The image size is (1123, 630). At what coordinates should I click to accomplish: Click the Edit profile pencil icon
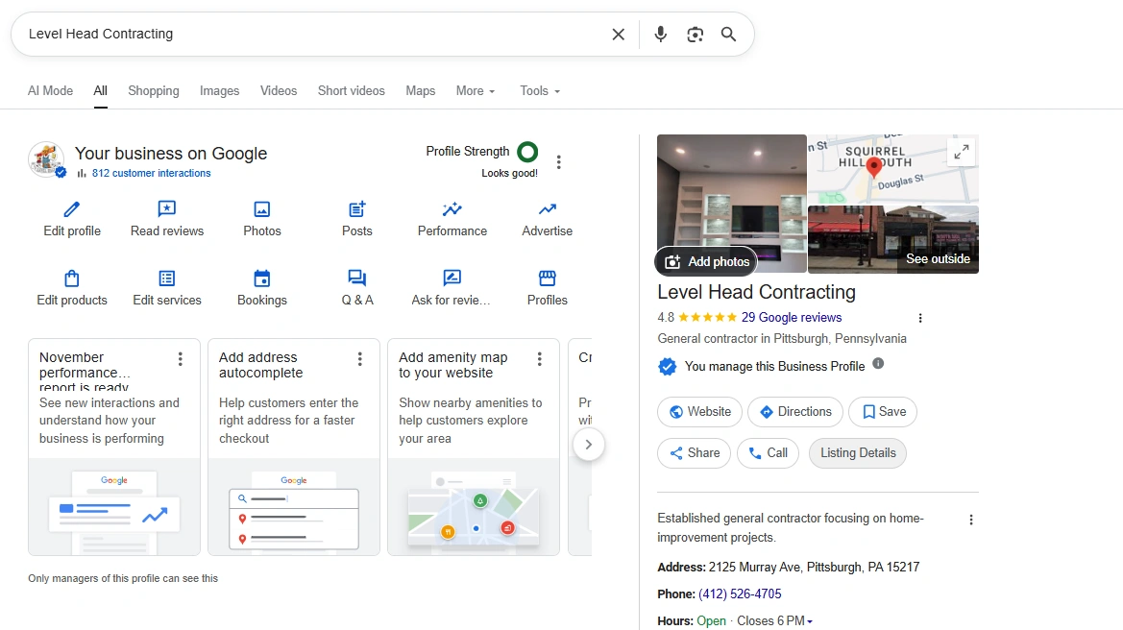[72, 209]
